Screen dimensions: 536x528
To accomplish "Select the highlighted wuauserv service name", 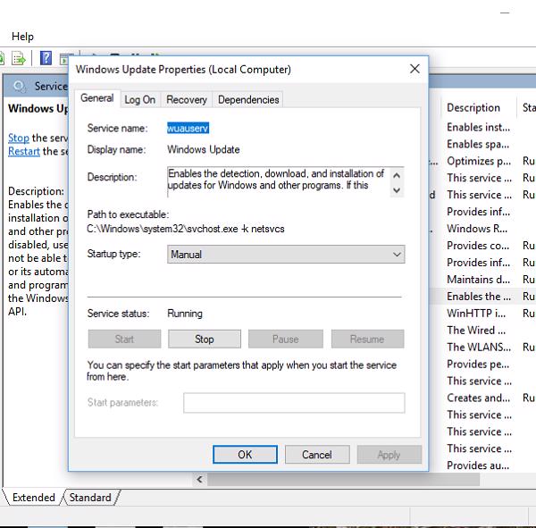I will pyautogui.click(x=188, y=129).
